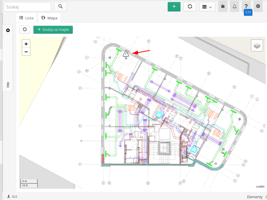
Task: Select the Mapa tab
Action: 49,18
